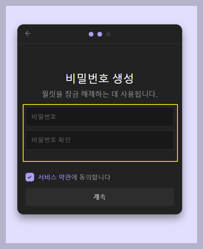Continue to the next step with 계속
The height and width of the screenshot is (249, 203).
pos(100,197)
